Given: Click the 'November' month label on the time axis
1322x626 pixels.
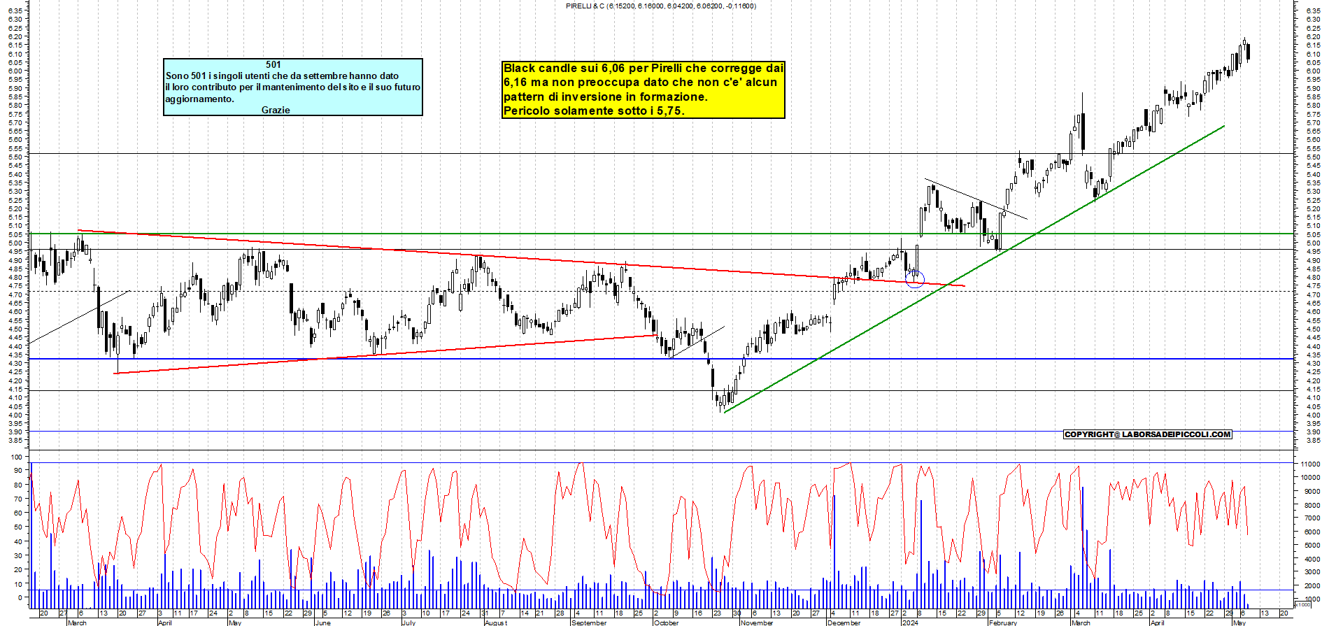Looking at the screenshot, I should [757, 623].
